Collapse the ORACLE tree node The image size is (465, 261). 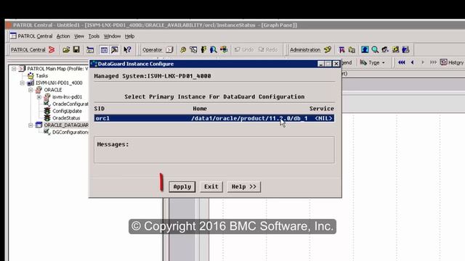point(31,90)
